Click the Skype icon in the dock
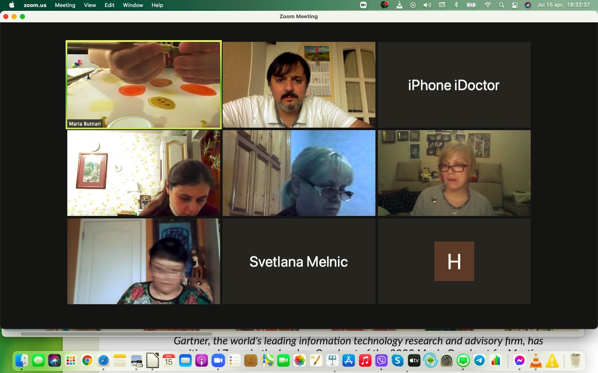Screen dimensions: 598x373 pos(397,361)
